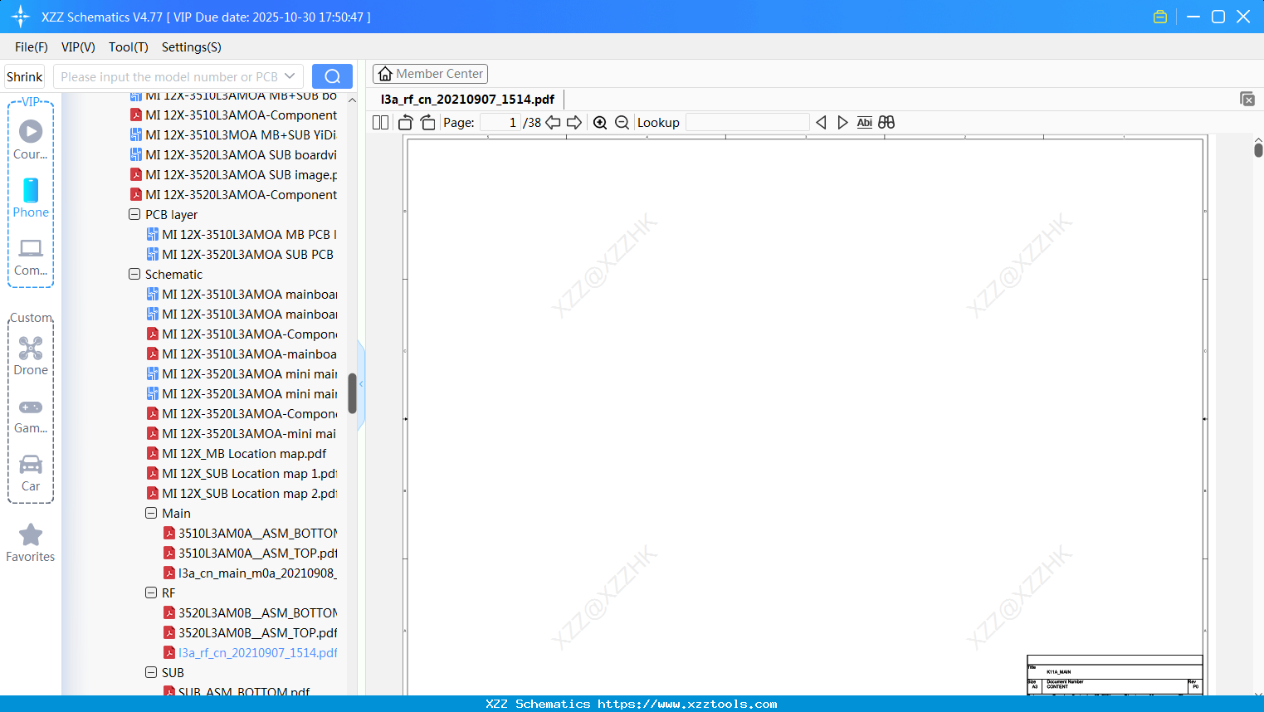Image resolution: width=1264 pixels, height=712 pixels.
Task: Jump to next lookup result arrow
Action: coord(842,122)
